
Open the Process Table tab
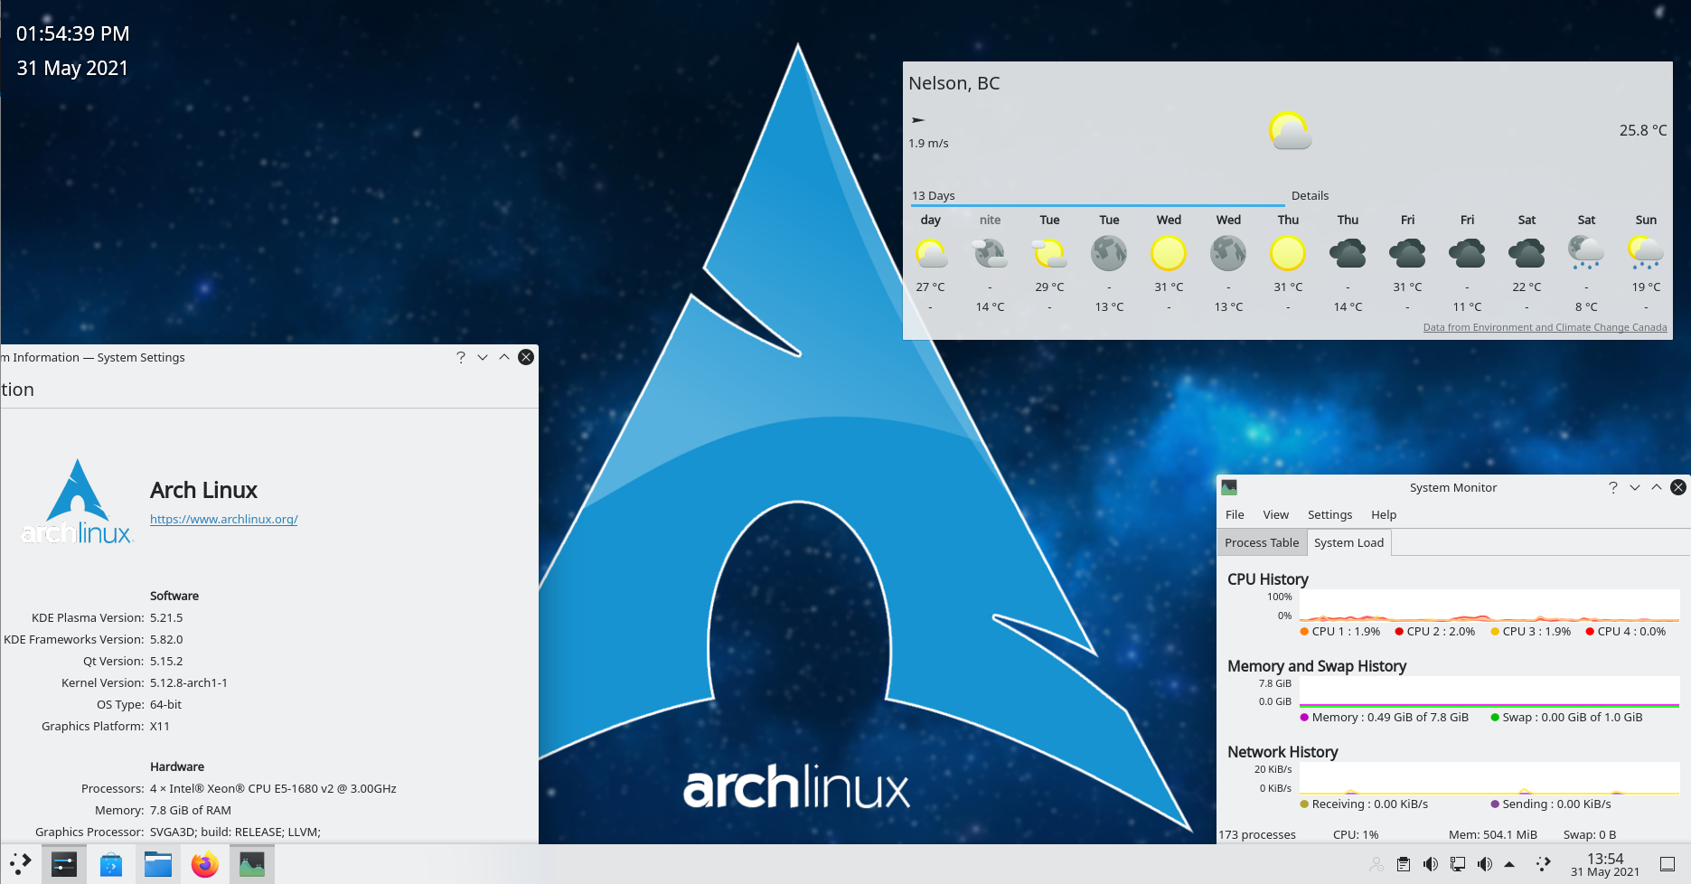pos(1262,542)
